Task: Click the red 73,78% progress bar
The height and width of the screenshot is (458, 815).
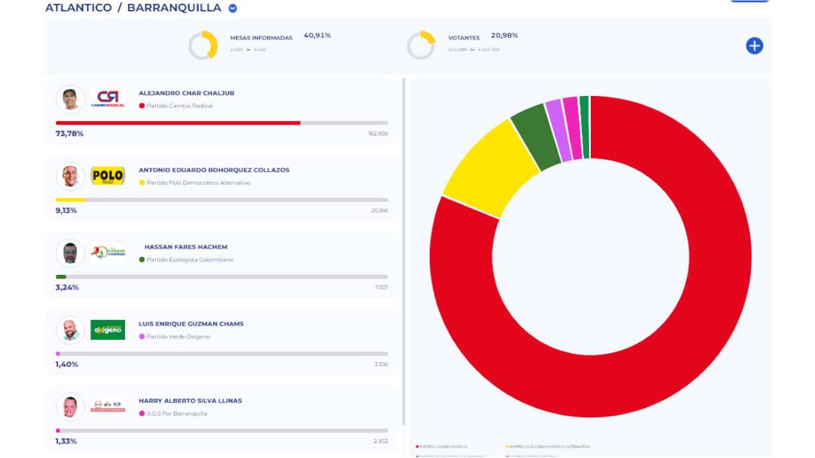Action: [178, 123]
